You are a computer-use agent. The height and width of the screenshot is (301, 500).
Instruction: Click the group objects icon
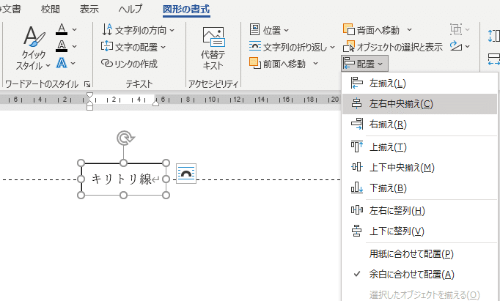(x=456, y=29)
